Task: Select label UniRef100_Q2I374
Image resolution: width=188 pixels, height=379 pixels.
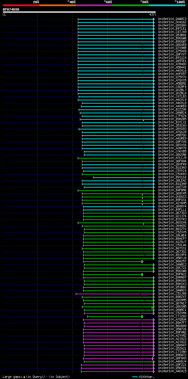Action: [172, 216]
